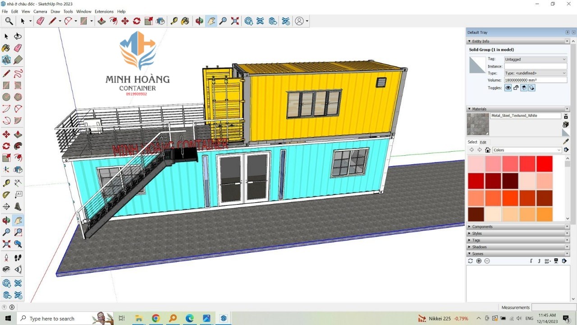The height and width of the screenshot is (325, 577).
Task: Activate the Push/Pull tool in top toolbar
Action: pos(101,21)
